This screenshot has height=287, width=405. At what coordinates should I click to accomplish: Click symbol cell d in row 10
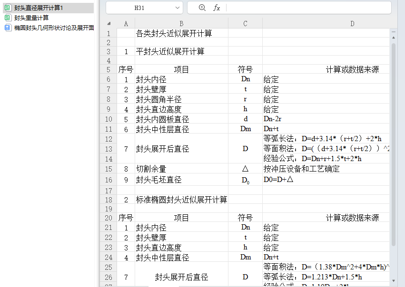pyautogui.click(x=246, y=119)
